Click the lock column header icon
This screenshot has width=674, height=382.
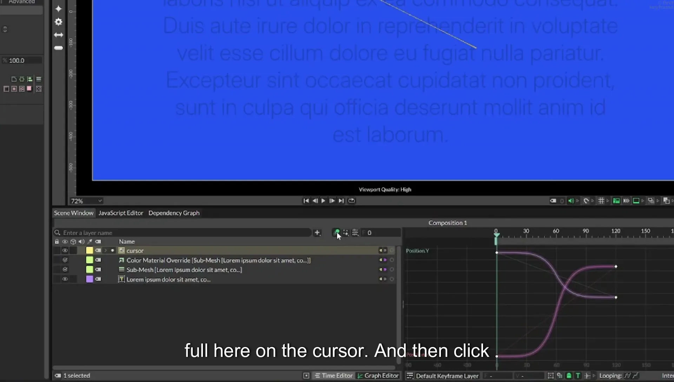coord(57,242)
